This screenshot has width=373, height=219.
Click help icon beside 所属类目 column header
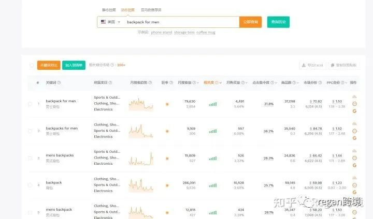(x=110, y=83)
